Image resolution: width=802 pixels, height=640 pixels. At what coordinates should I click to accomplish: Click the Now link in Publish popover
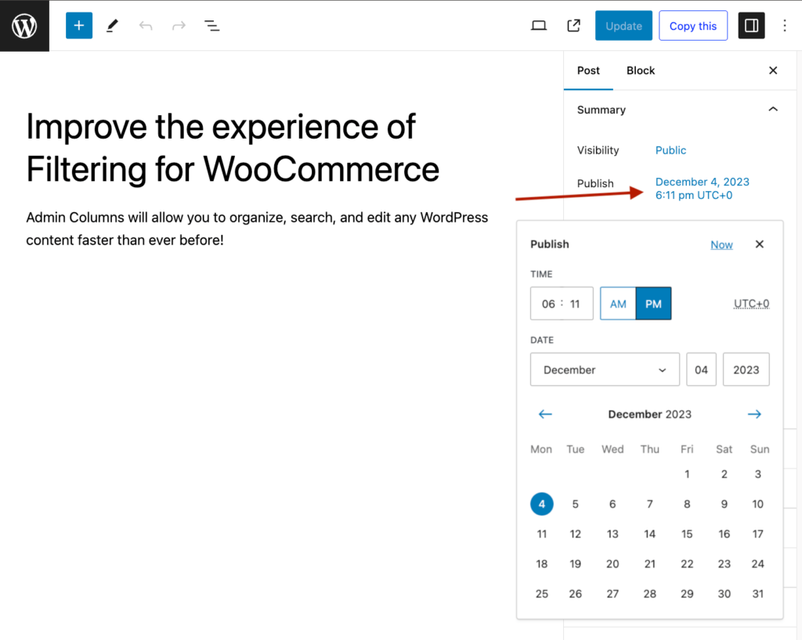click(721, 244)
